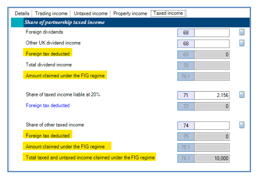Click the box 70.1 FIG regime amount field
The height and width of the screenshot is (177, 263).
tap(212, 76)
